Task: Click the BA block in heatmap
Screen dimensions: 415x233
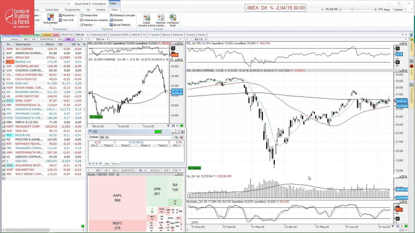Action: pos(175,187)
